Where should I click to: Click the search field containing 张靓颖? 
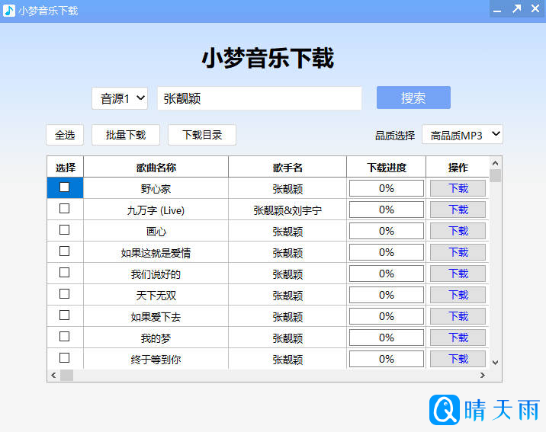[259, 98]
